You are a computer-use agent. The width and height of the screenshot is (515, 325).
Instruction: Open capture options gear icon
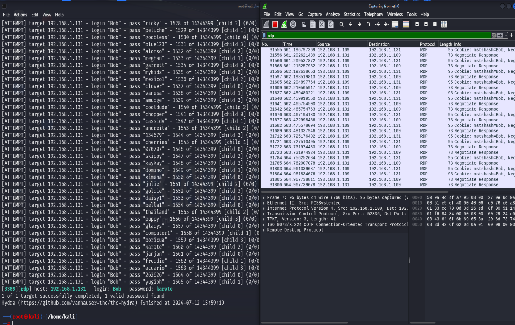293,24
